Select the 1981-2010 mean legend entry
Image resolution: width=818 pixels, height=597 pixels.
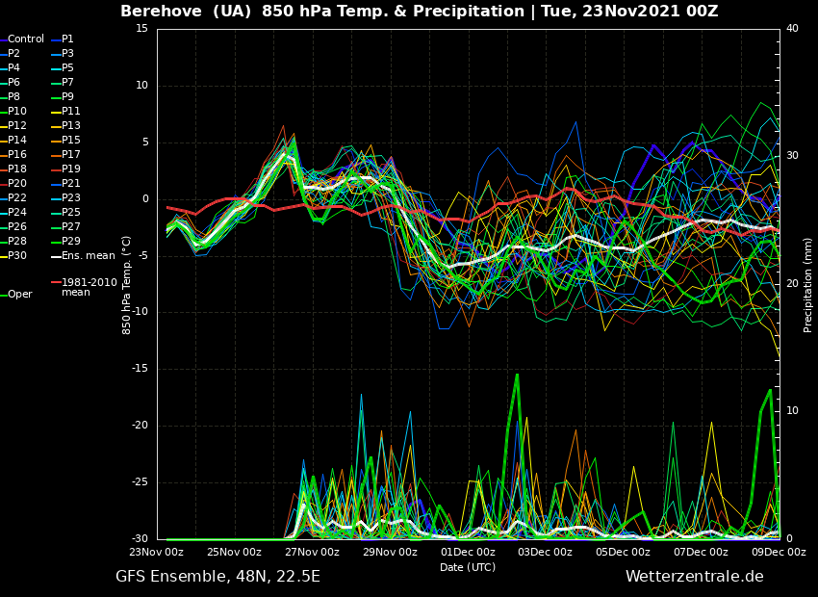click(89, 288)
